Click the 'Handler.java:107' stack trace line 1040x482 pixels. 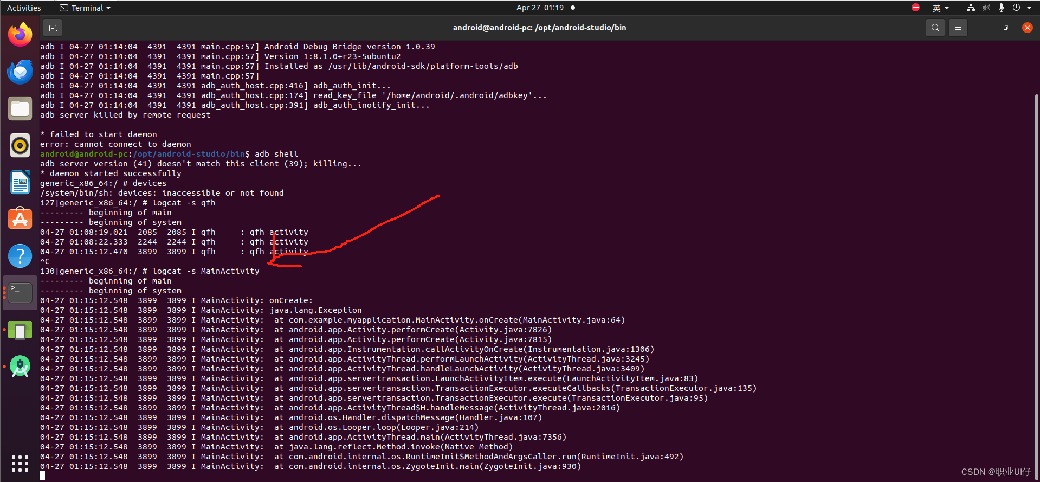291,417
